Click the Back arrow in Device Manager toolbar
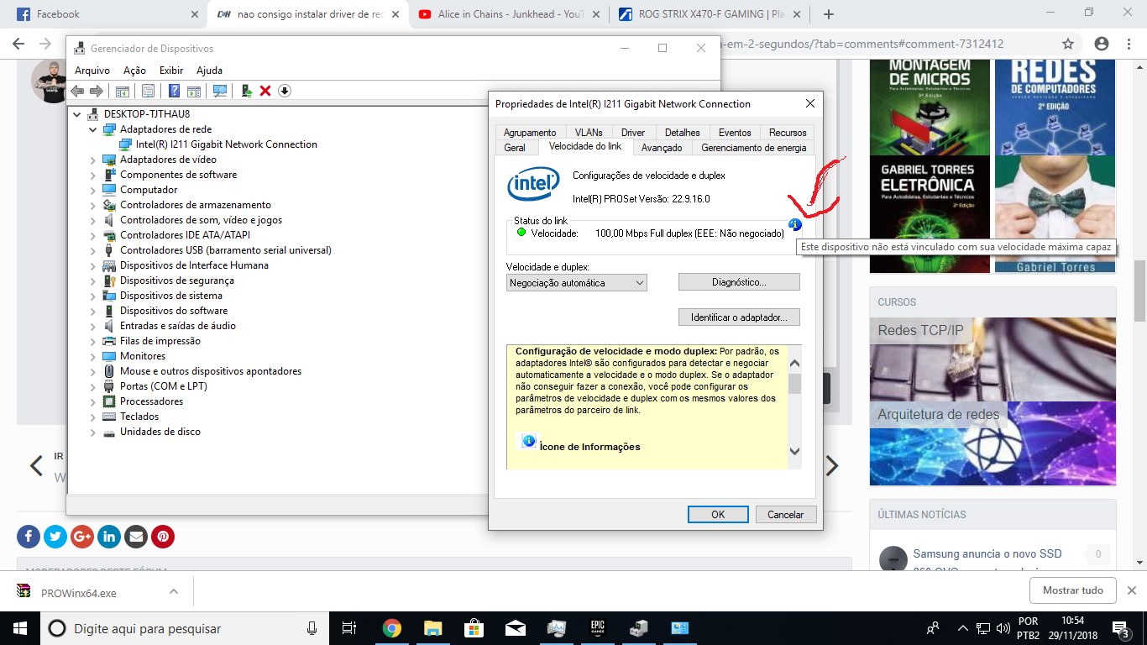The height and width of the screenshot is (645, 1147). [77, 91]
